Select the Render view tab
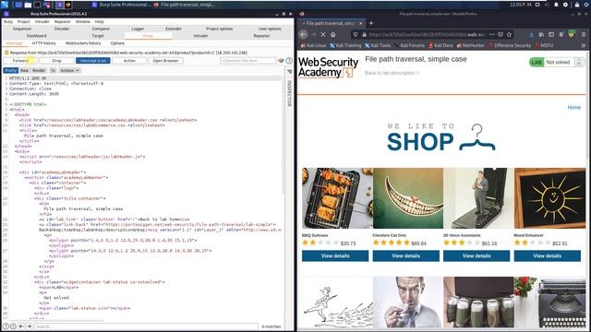Viewport: 591px width, 332px height. coord(39,70)
